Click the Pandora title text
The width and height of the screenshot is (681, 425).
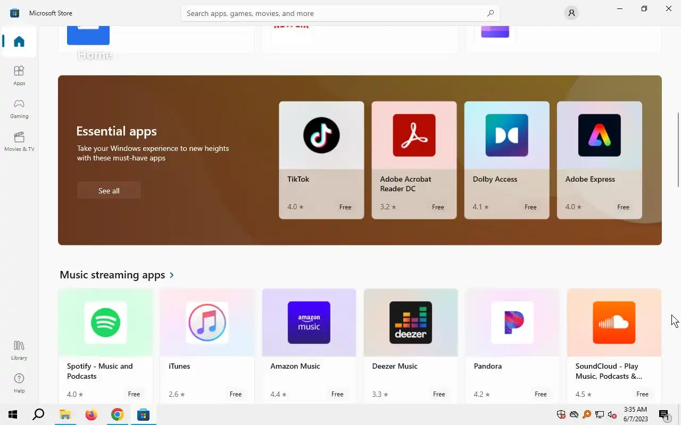488,366
